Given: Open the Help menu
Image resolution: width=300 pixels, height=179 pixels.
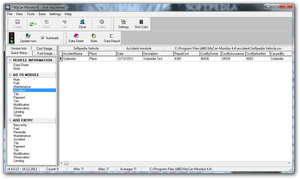Looking at the screenshot, I should [x=68, y=14].
